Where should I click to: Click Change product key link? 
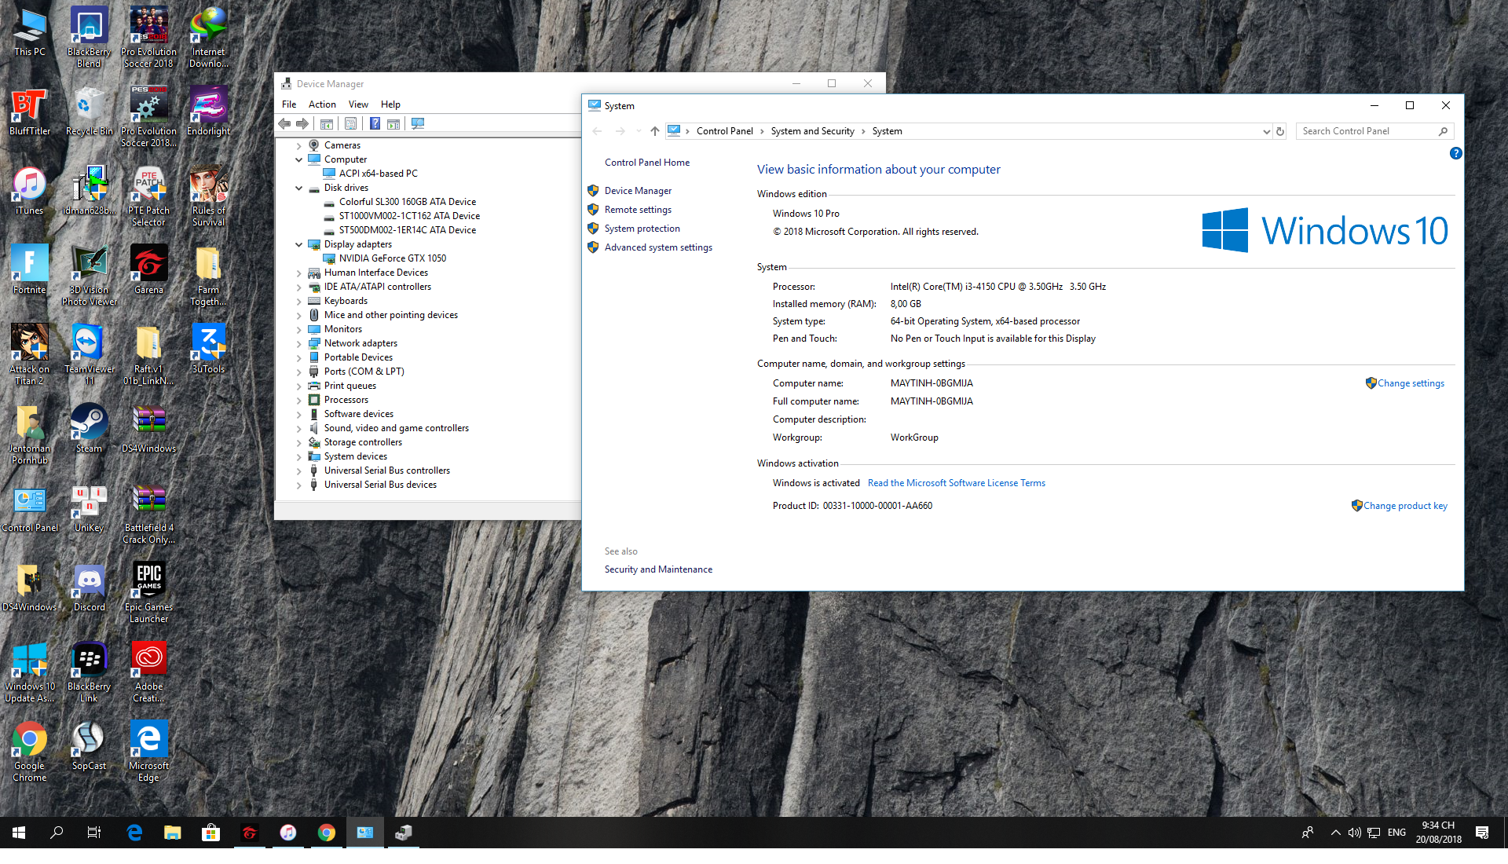[x=1404, y=506]
